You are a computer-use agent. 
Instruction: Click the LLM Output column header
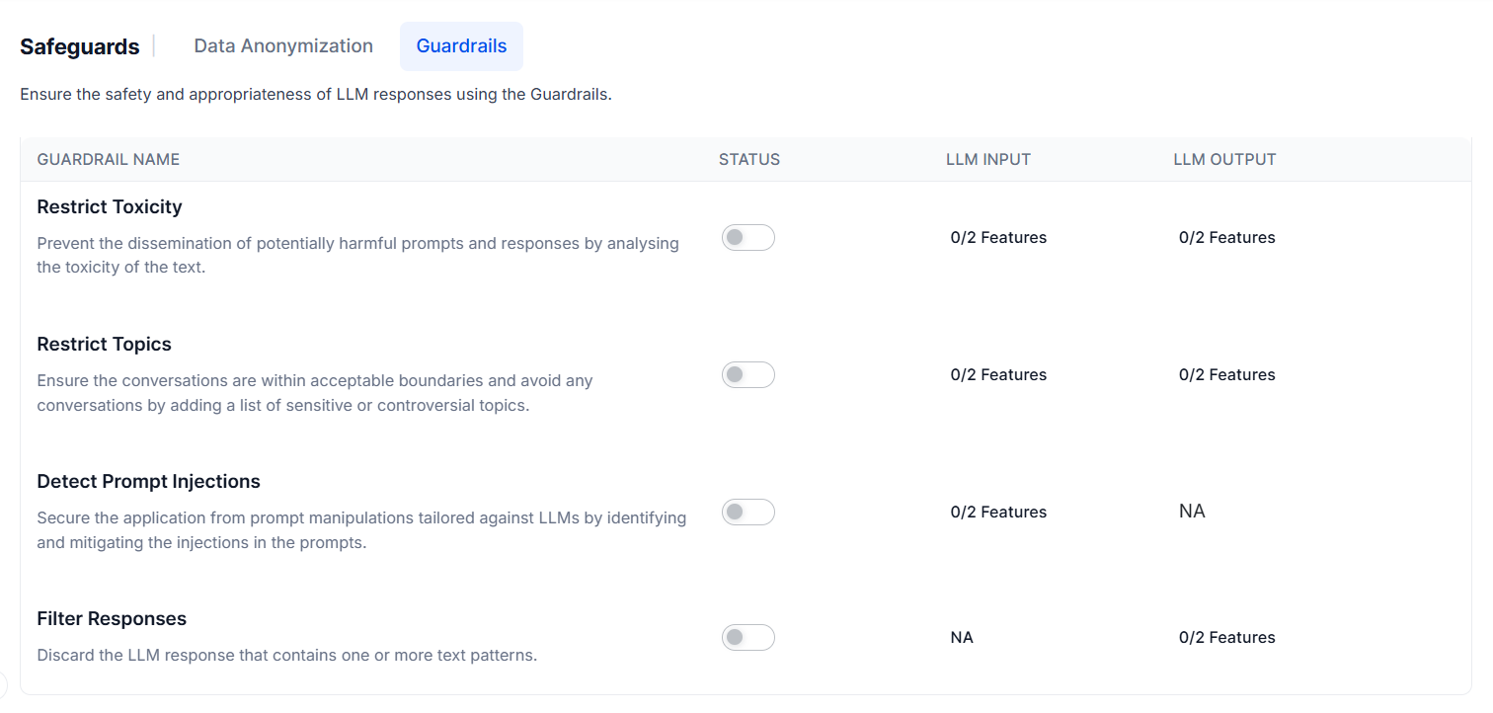click(1224, 160)
